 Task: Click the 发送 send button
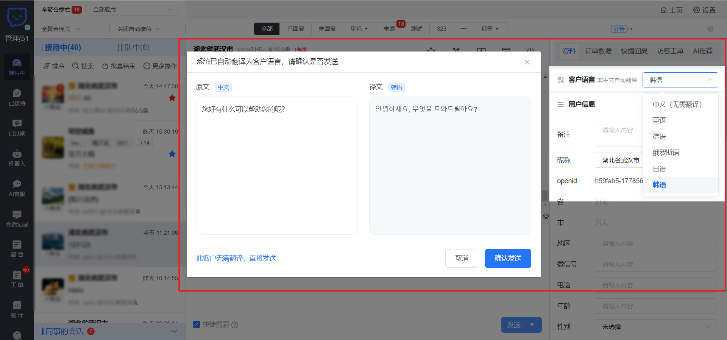(514, 325)
